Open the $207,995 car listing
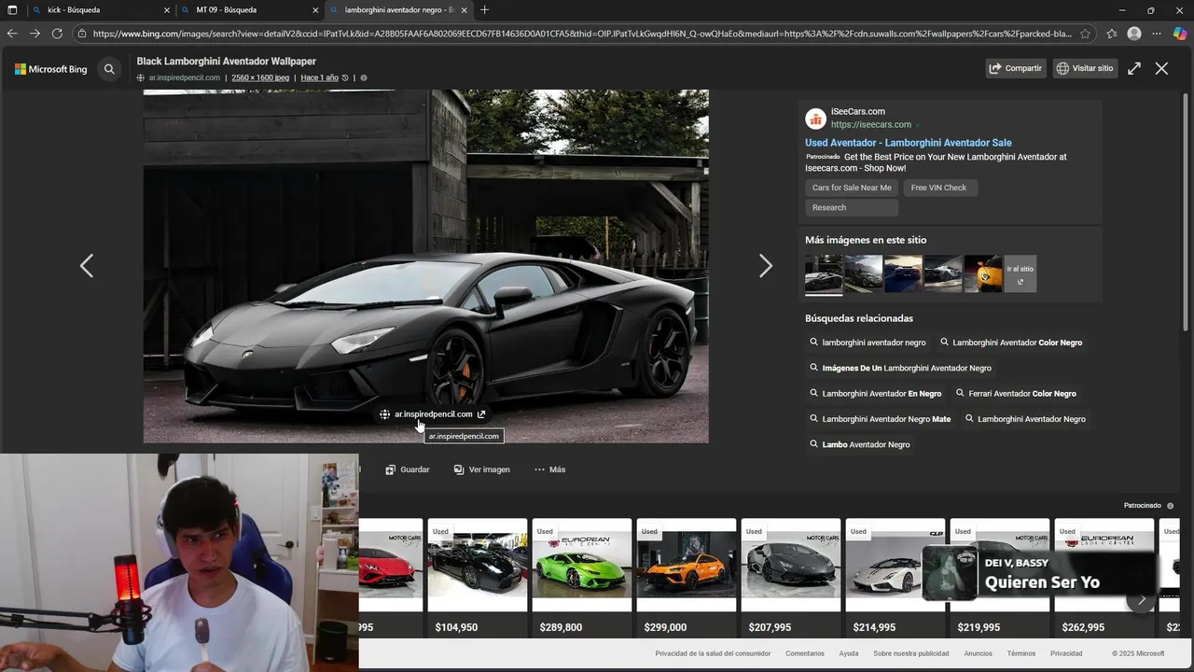 tap(790, 579)
